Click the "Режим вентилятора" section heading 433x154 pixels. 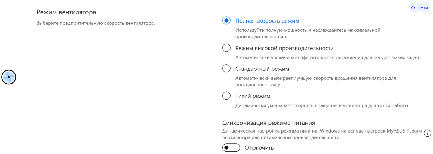coord(66,12)
